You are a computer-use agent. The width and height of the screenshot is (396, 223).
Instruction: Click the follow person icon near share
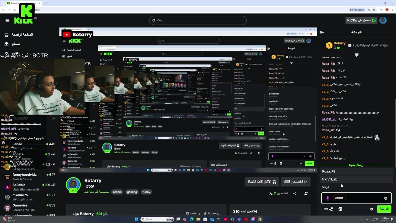tap(306, 193)
